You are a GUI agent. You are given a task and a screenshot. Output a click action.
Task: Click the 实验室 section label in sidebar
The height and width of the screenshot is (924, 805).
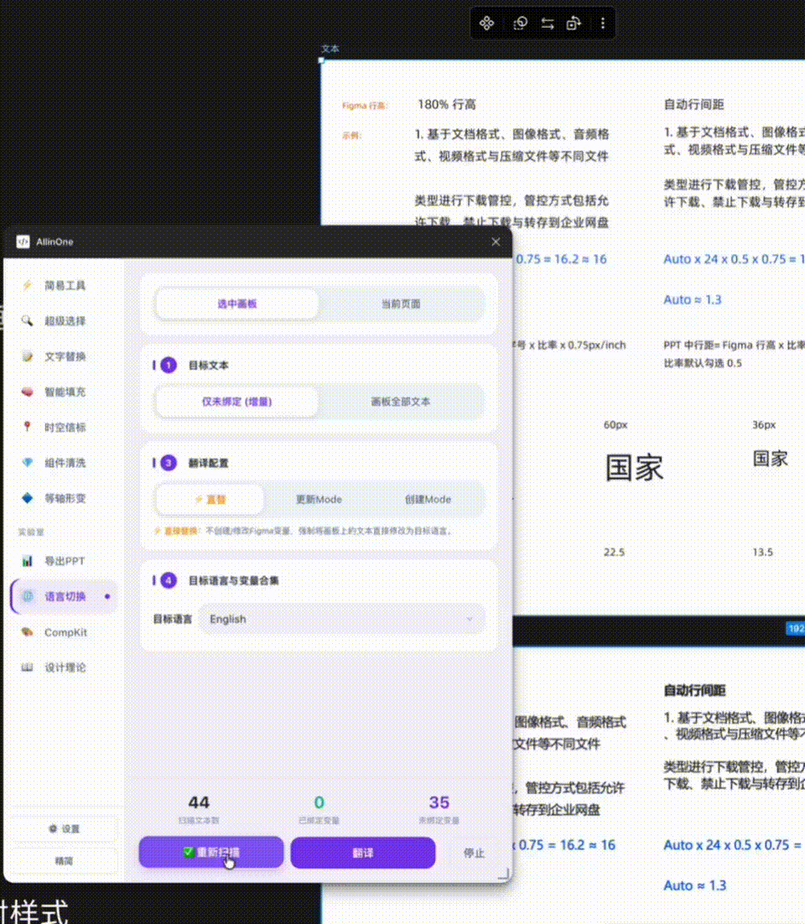31,532
